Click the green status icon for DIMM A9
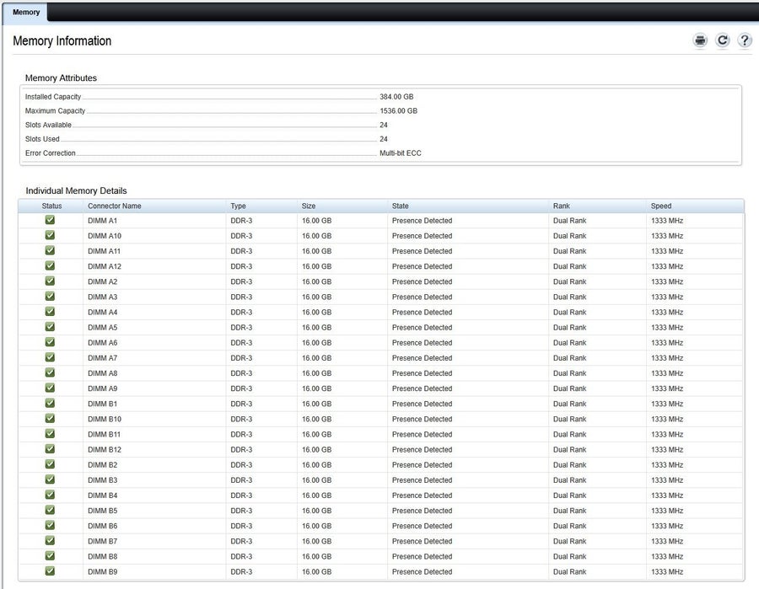 (x=50, y=388)
